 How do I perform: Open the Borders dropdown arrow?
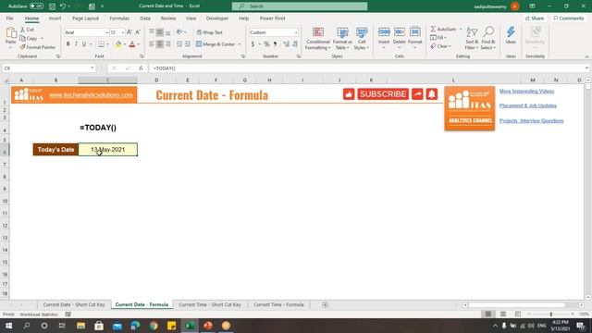coord(107,44)
